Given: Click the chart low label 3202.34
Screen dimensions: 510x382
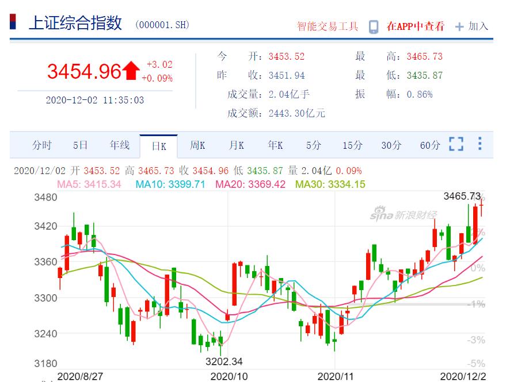Looking at the screenshot, I should pyautogui.click(x=224, y=361).
